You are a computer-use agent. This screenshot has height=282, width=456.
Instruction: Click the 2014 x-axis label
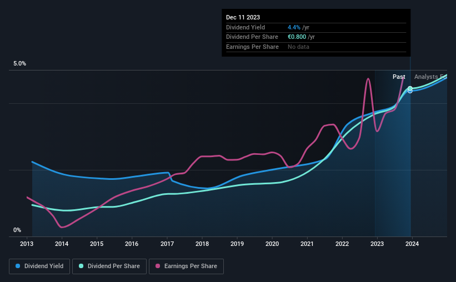coord(62,244)
